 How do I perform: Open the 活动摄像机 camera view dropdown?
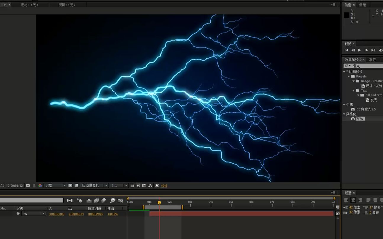tap(94, 186)
